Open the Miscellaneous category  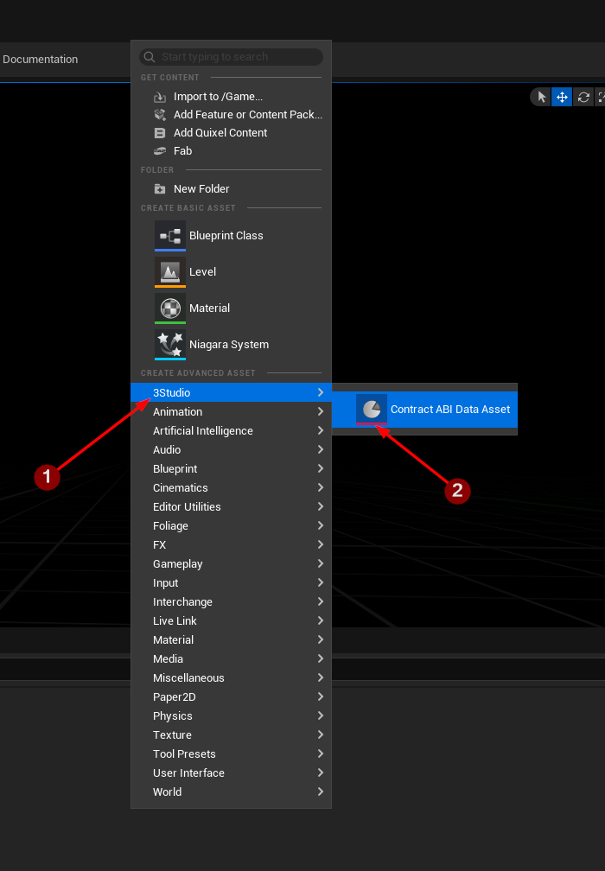[231, 677]
